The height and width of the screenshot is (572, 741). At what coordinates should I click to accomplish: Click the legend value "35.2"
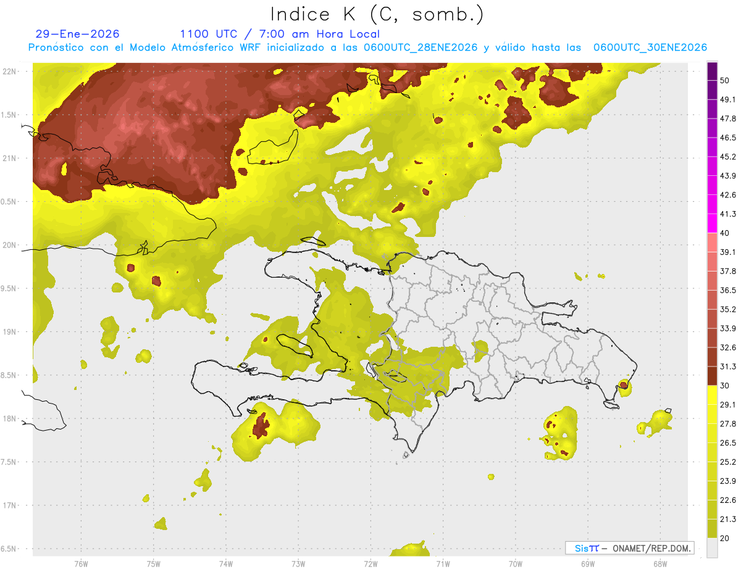pos(727,309)
